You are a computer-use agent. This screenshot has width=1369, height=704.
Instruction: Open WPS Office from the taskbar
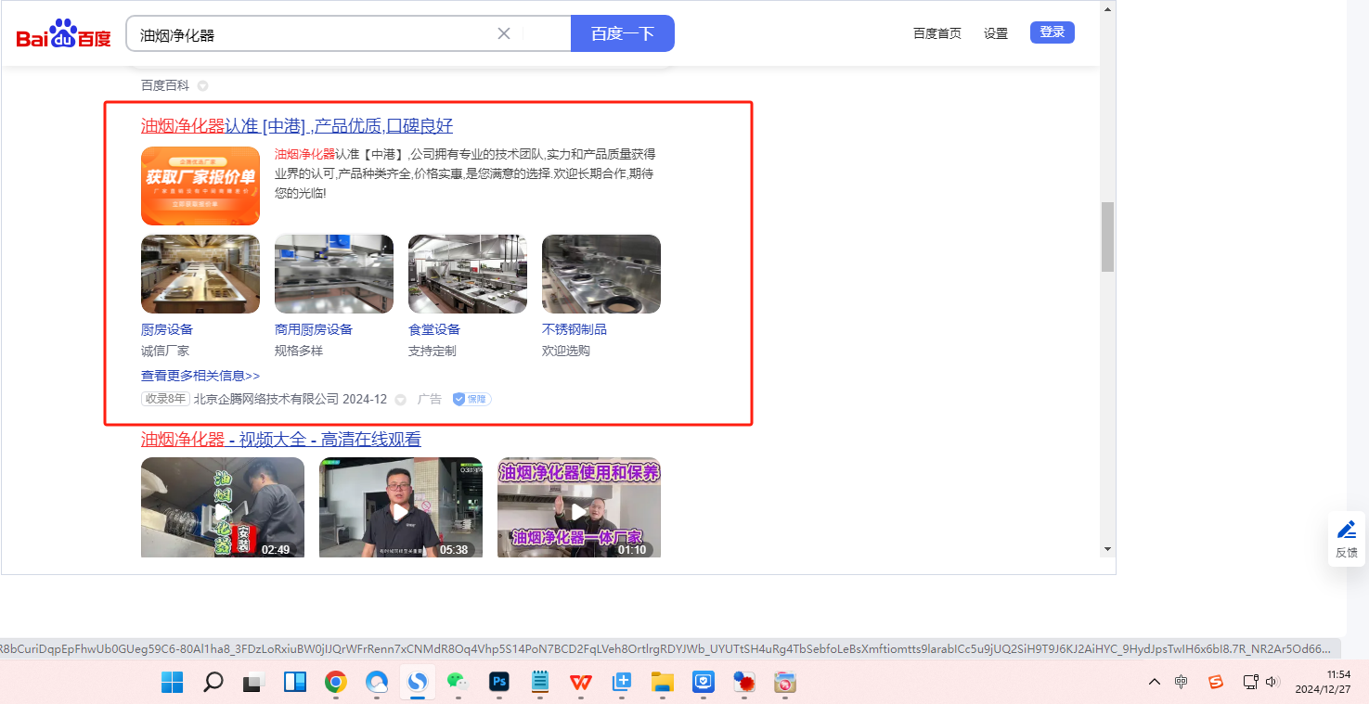coord(581,683)
